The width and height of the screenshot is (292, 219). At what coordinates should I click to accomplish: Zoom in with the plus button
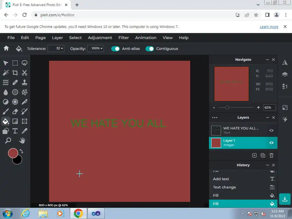coord(258,108)
